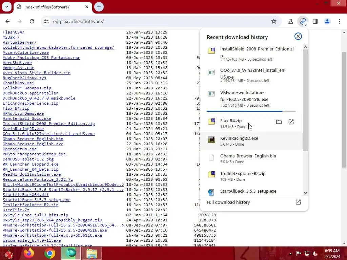Click TrollnetExplorer-B2.zip icon in downloads
The width and height of the screenshot is (347, 260).
coord(211,174)
